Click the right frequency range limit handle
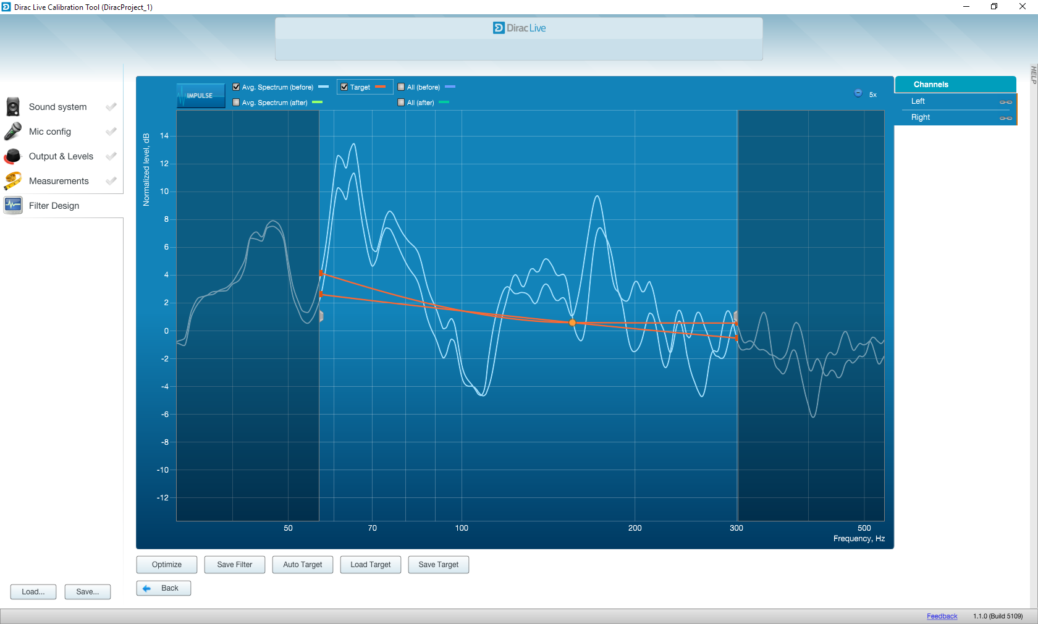 pyautogui.click(x=735, y=316)
